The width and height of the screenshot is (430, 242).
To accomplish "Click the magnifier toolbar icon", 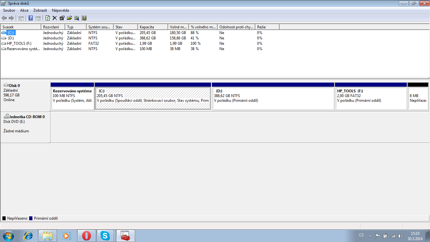I will (x=76, y=18).
